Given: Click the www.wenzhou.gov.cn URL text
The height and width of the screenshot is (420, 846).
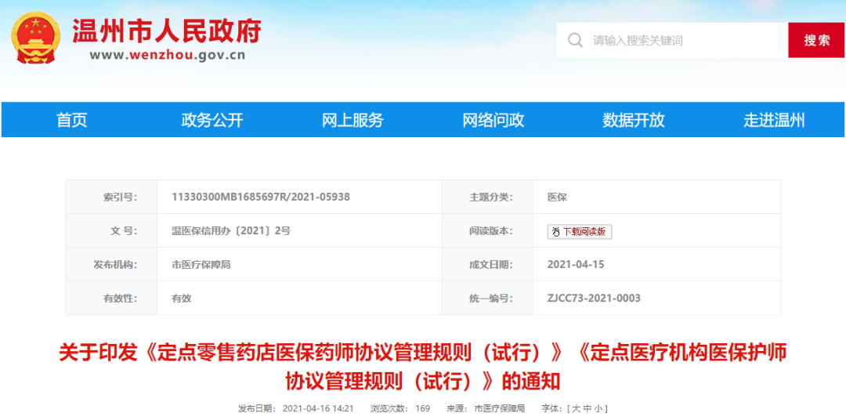Looking at the screenshot, I should tap(168, 55).
